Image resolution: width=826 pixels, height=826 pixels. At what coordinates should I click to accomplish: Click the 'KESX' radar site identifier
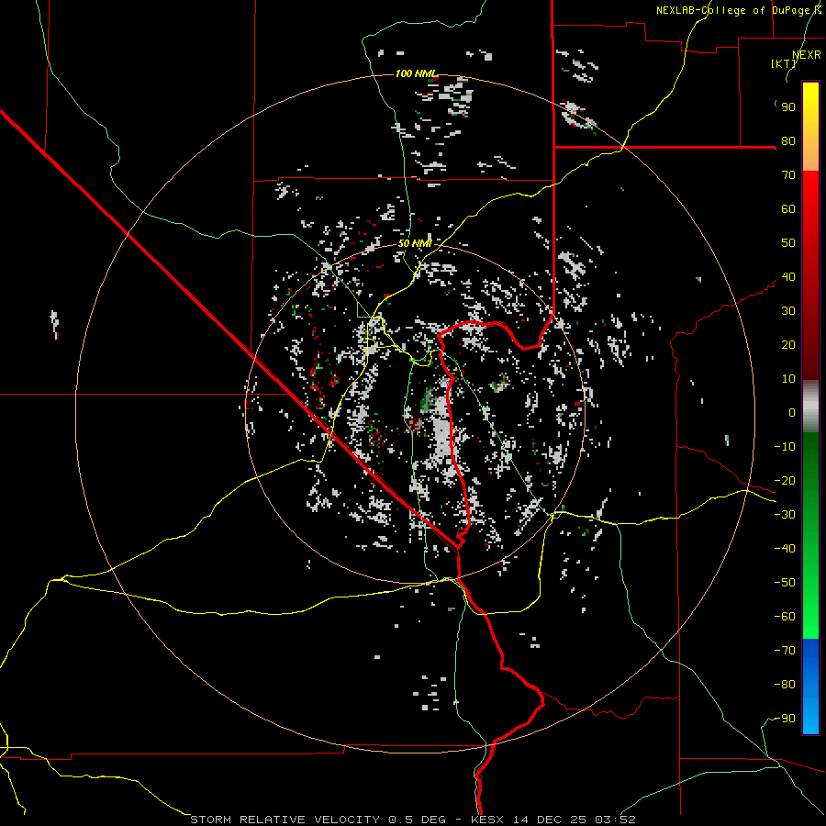(487, 820)
